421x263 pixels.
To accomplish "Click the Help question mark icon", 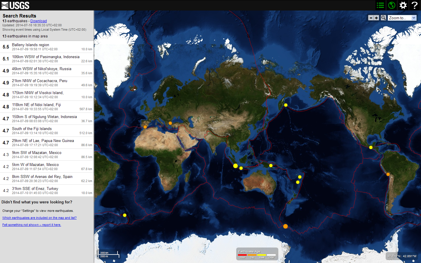I will [415, 5].
